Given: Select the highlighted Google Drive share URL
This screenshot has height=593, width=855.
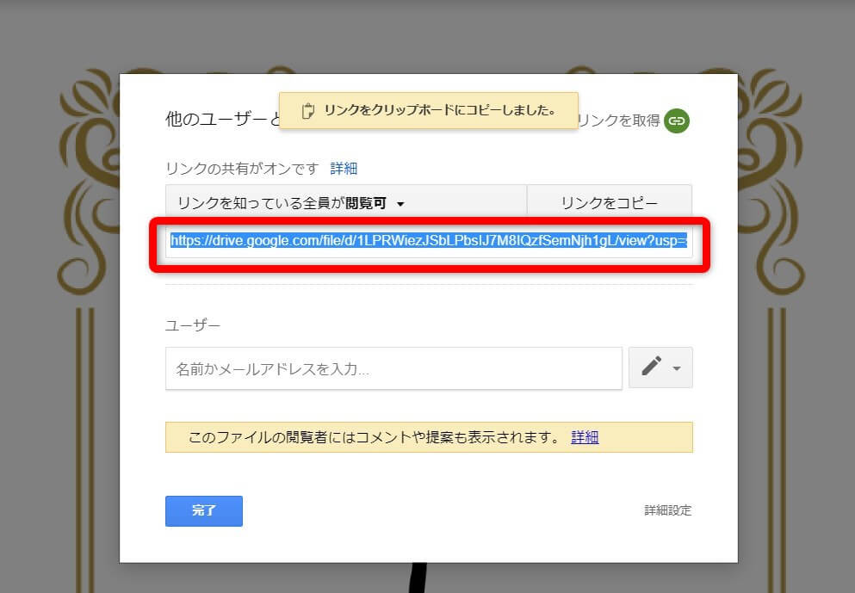Looking at the screenshot, I should (429, 241).
